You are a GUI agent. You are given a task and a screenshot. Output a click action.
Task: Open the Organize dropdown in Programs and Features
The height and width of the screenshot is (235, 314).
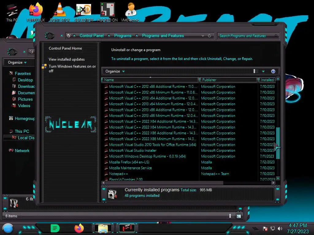[115, 71]
